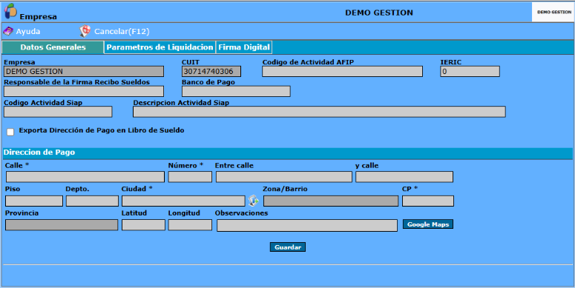
Task: Select the Entre calle field
Action: pyautogui.click(x=284, y=177)
